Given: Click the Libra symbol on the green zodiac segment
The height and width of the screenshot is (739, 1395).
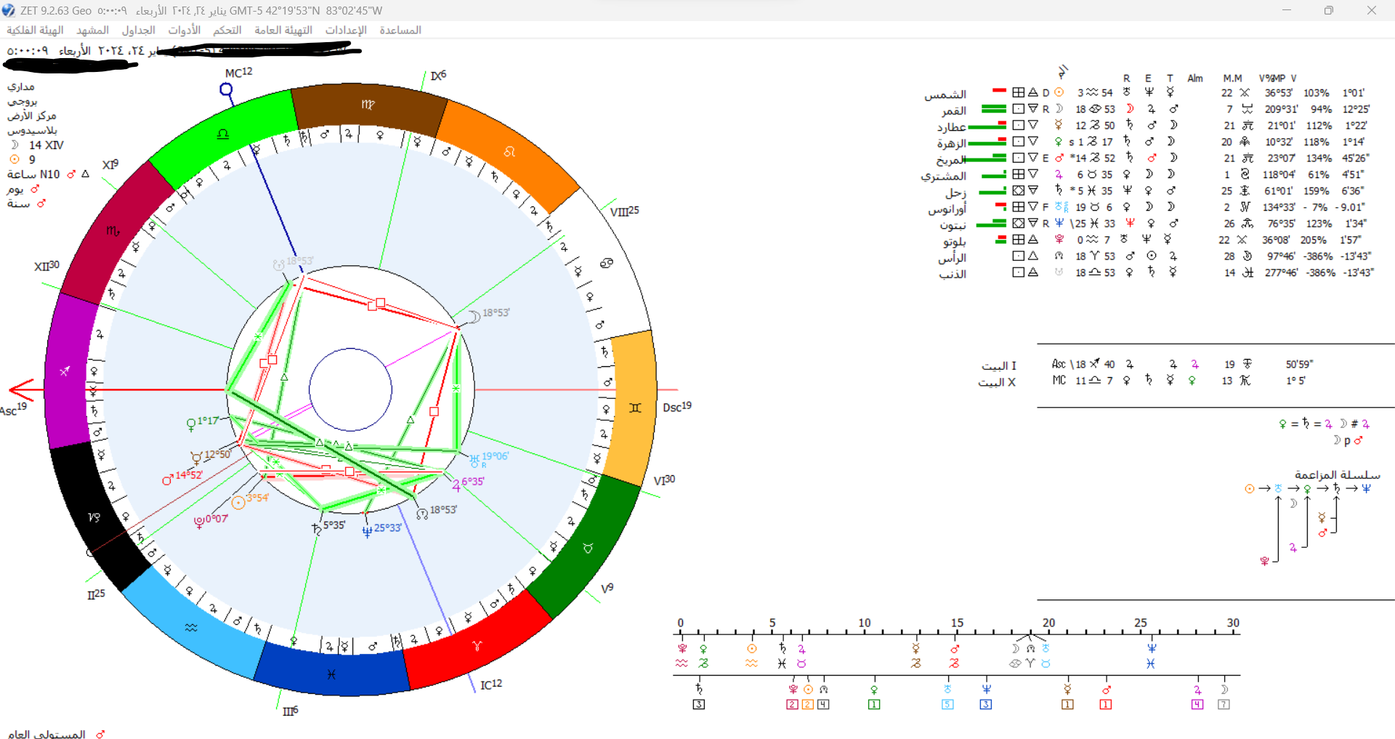Looking at the screenshot, I should (223, 134).
